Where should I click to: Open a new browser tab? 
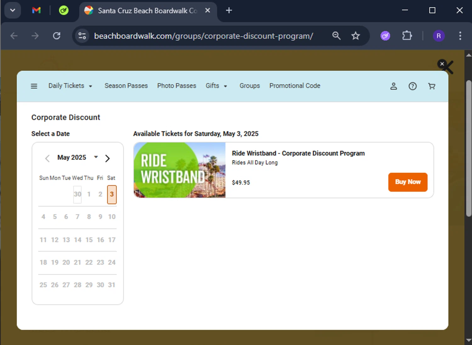tap(229, 10)
